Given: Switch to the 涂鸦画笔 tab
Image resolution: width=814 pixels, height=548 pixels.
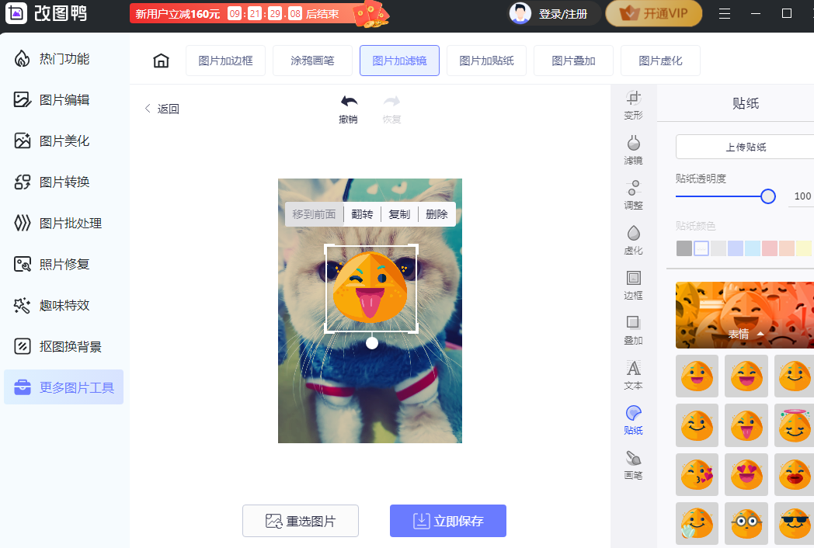Looking at the screenshot, I should click(312, 60).
